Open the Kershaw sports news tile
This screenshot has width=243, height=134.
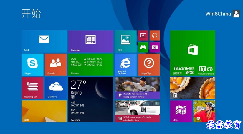coord(137,88)
